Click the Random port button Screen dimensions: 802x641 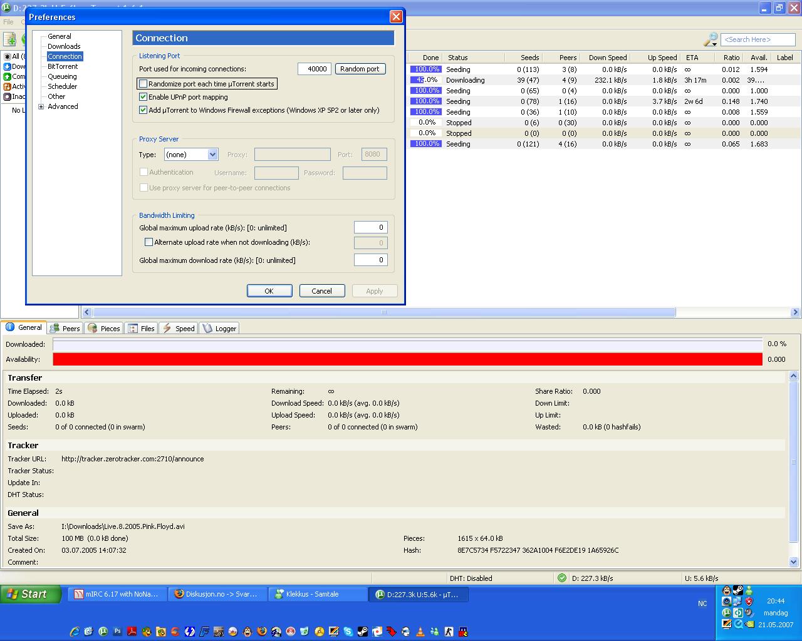click(360, 69)
